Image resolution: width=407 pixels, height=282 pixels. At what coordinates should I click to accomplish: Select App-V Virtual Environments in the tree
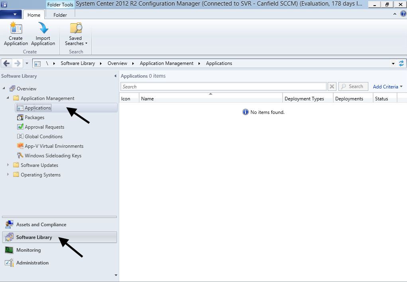[x=54, y=146]
